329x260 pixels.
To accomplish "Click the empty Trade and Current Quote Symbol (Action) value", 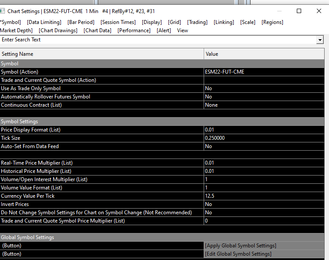I will click(264, 80).
